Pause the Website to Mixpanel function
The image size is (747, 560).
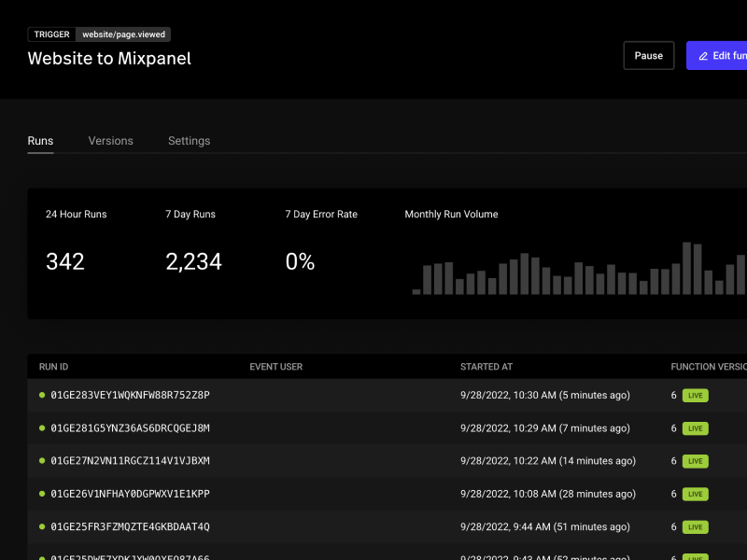648,55
